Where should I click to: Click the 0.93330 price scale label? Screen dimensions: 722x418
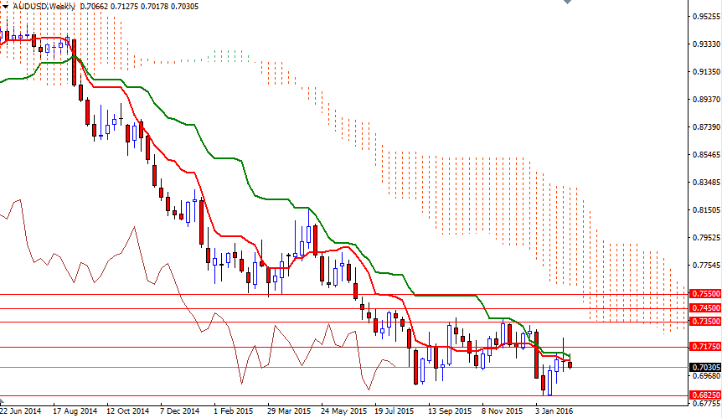(706, 44)
